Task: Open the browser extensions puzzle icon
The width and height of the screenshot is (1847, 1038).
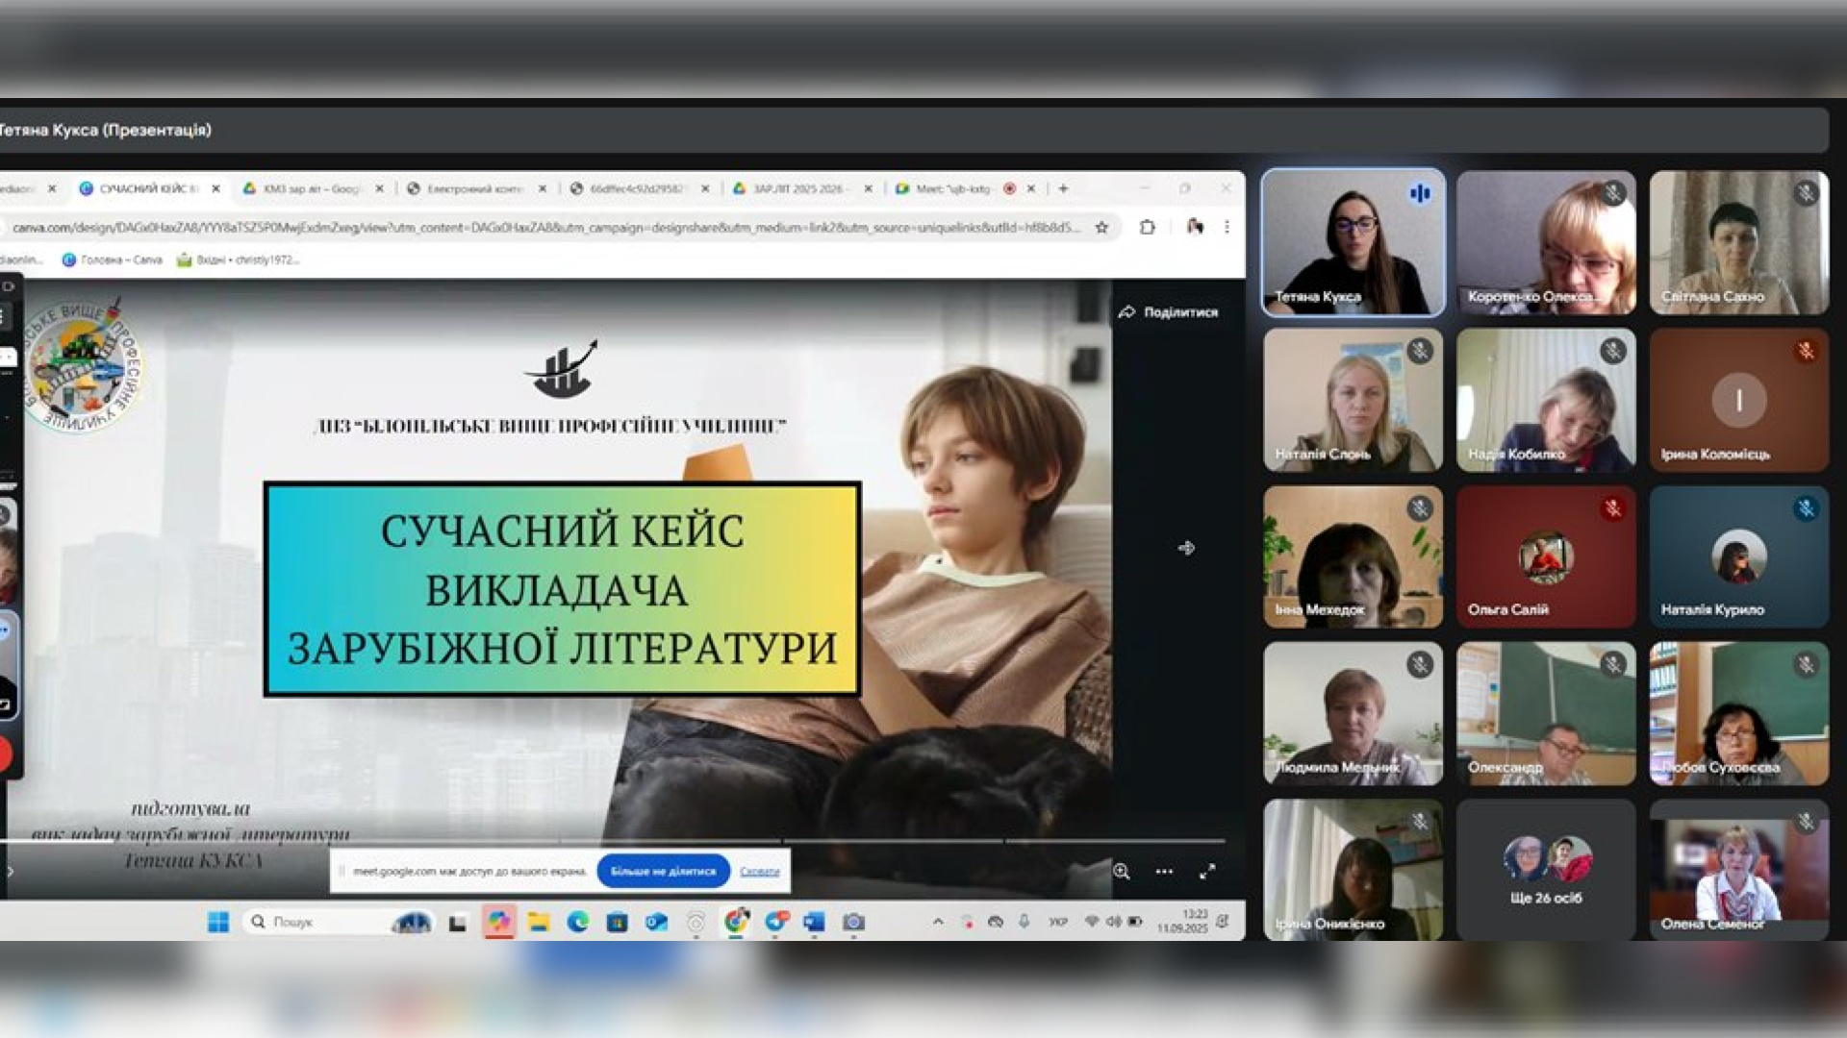Action: pos(1147,228)
